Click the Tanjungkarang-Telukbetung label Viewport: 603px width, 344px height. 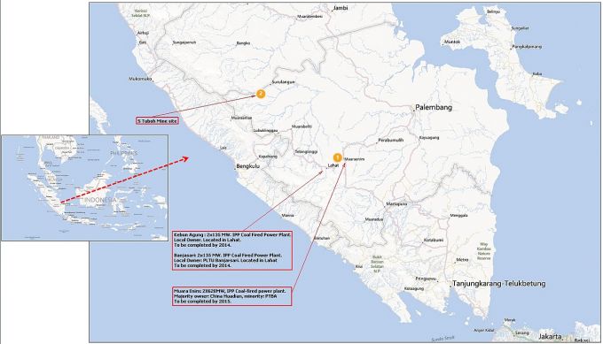tap(498, 284)
